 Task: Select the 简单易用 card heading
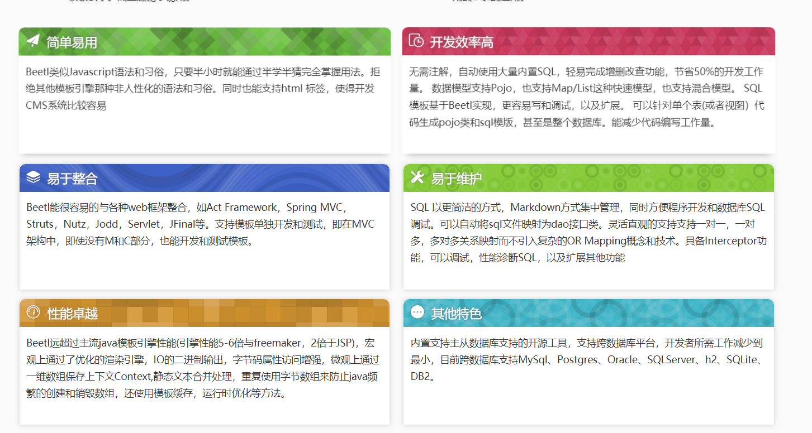[72, 42]
